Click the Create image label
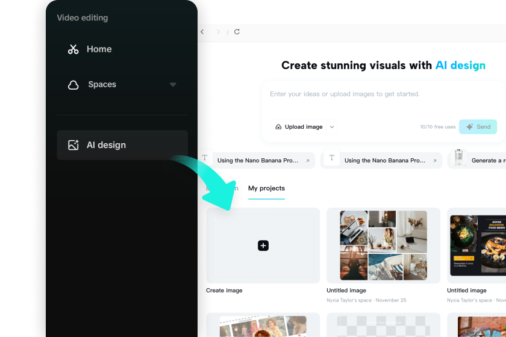Viewport: 506px width, 337px height. 224,290
